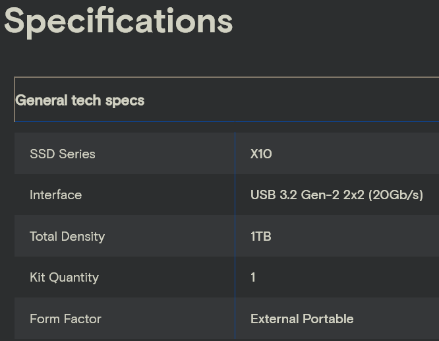Viewport: 439px width, 341px height.
Task: Click the "(20Gb/s)" speed text
Action: coord(395,195)
